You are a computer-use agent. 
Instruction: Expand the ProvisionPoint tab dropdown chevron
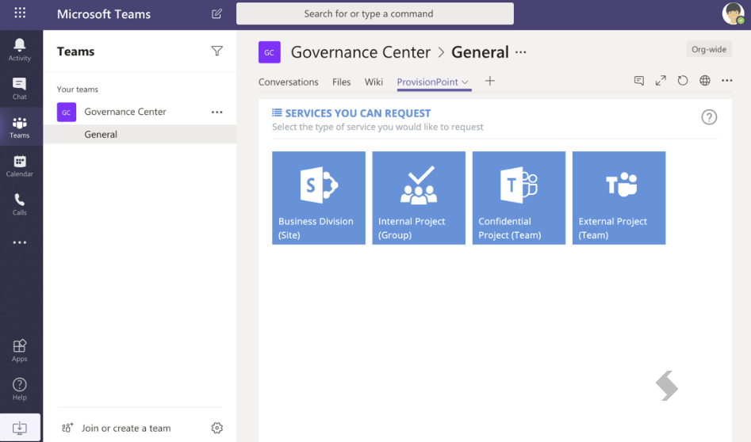click(x=465, y=82)
